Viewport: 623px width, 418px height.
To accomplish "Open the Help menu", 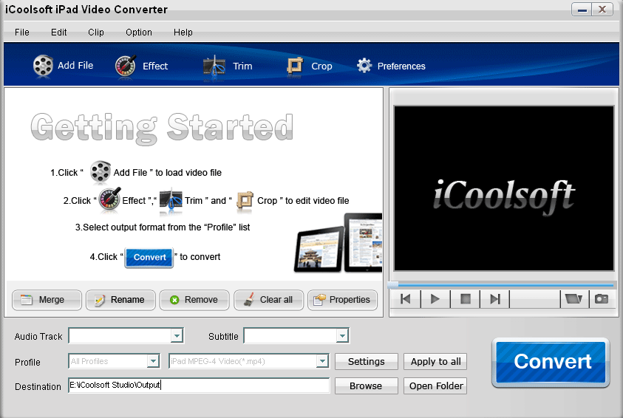I will click(x=183, y=32).
